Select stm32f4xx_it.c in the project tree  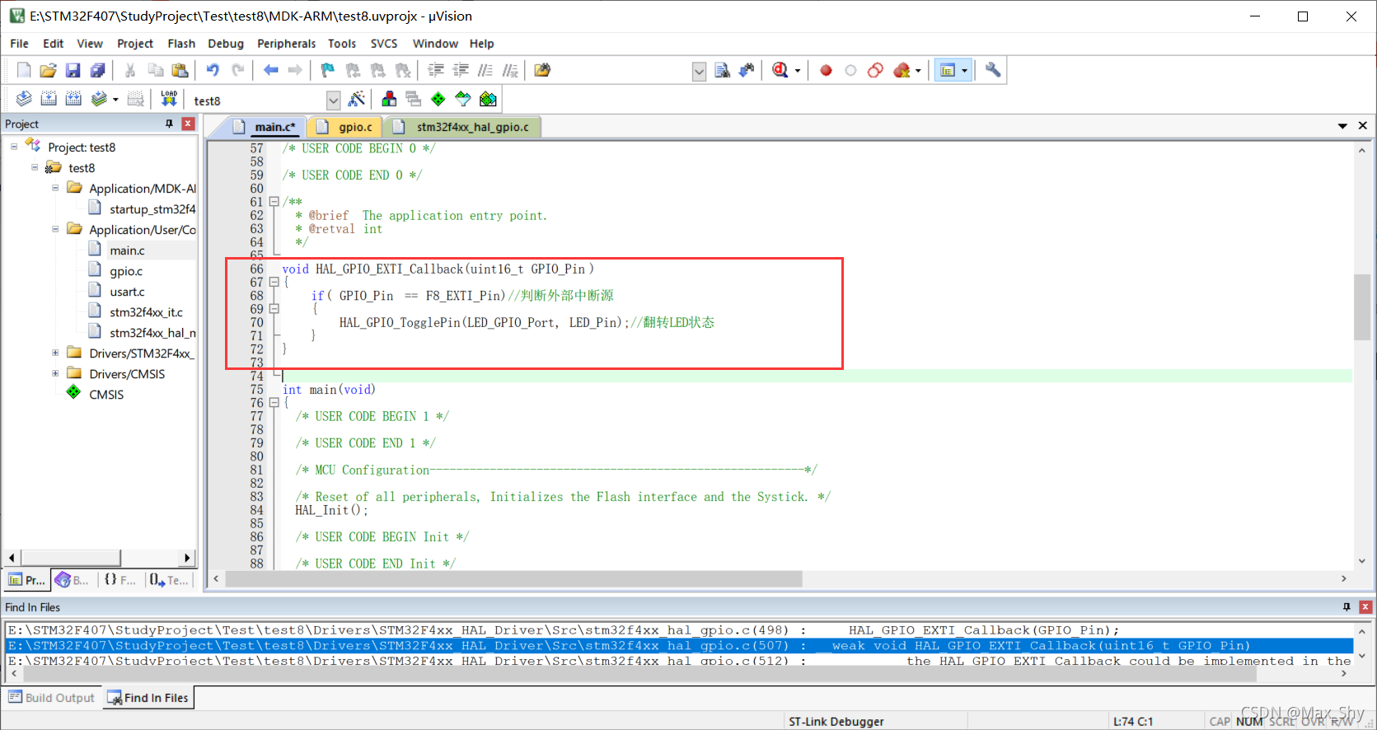[x=146, y=312]
